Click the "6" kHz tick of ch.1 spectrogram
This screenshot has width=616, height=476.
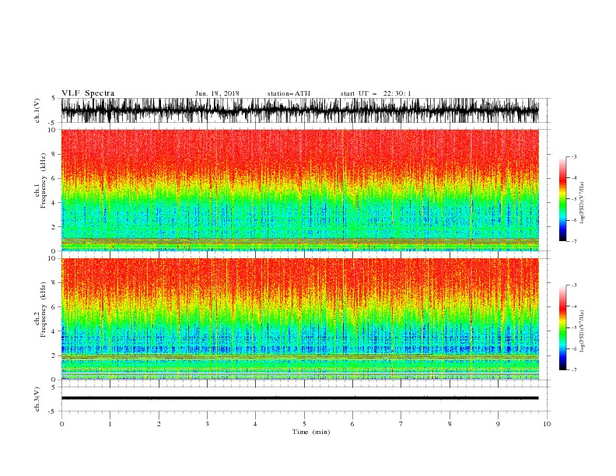54,178
